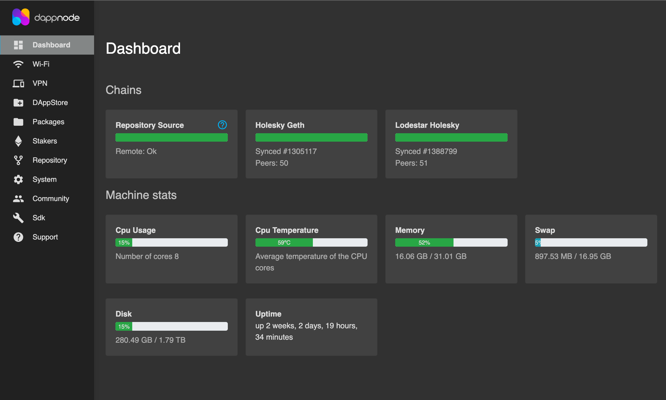This screenshot has width=666, height=400.
Task: Click the Repository branch icon
Action: [18, 160]
